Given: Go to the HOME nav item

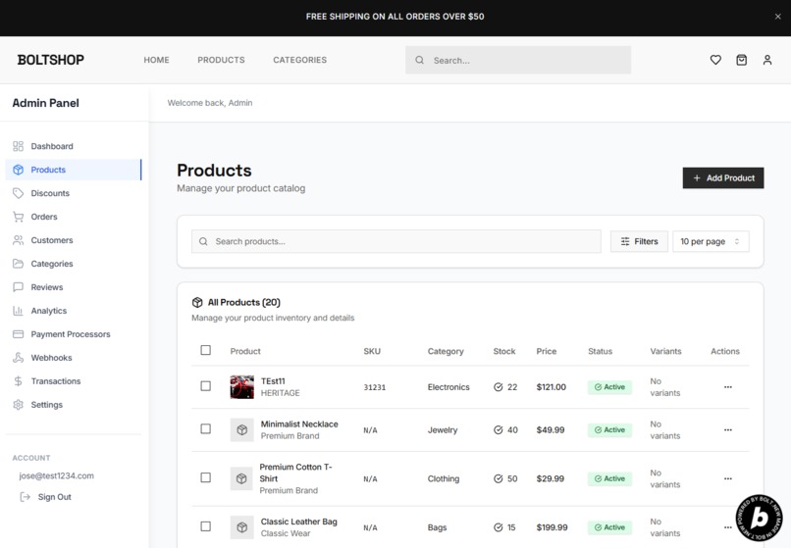Looking at the screenshot, I should pyautogui.click(x=156, y=60).
